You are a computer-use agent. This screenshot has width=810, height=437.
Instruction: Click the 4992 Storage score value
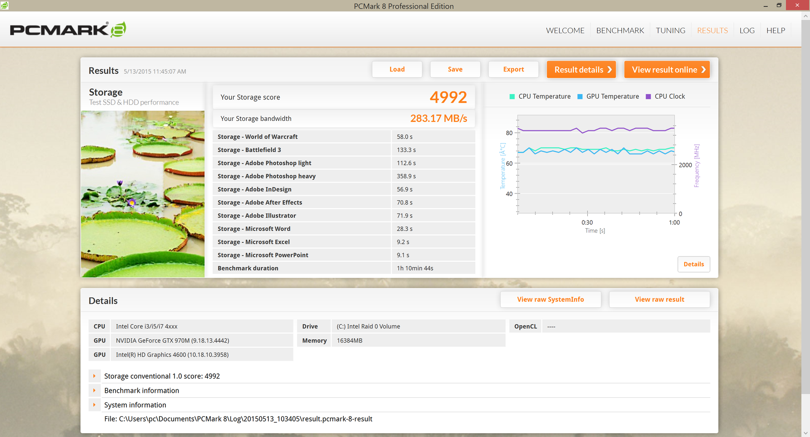click(448, 97)
